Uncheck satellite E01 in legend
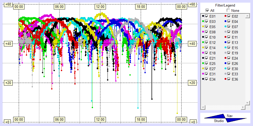Viewport: 253px width, 126px height. pyautogui.click(x=207, y=16)
